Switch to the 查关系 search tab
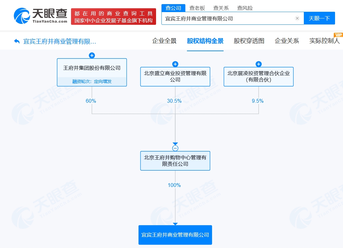The image size is (343, 248). pos(221,8)
